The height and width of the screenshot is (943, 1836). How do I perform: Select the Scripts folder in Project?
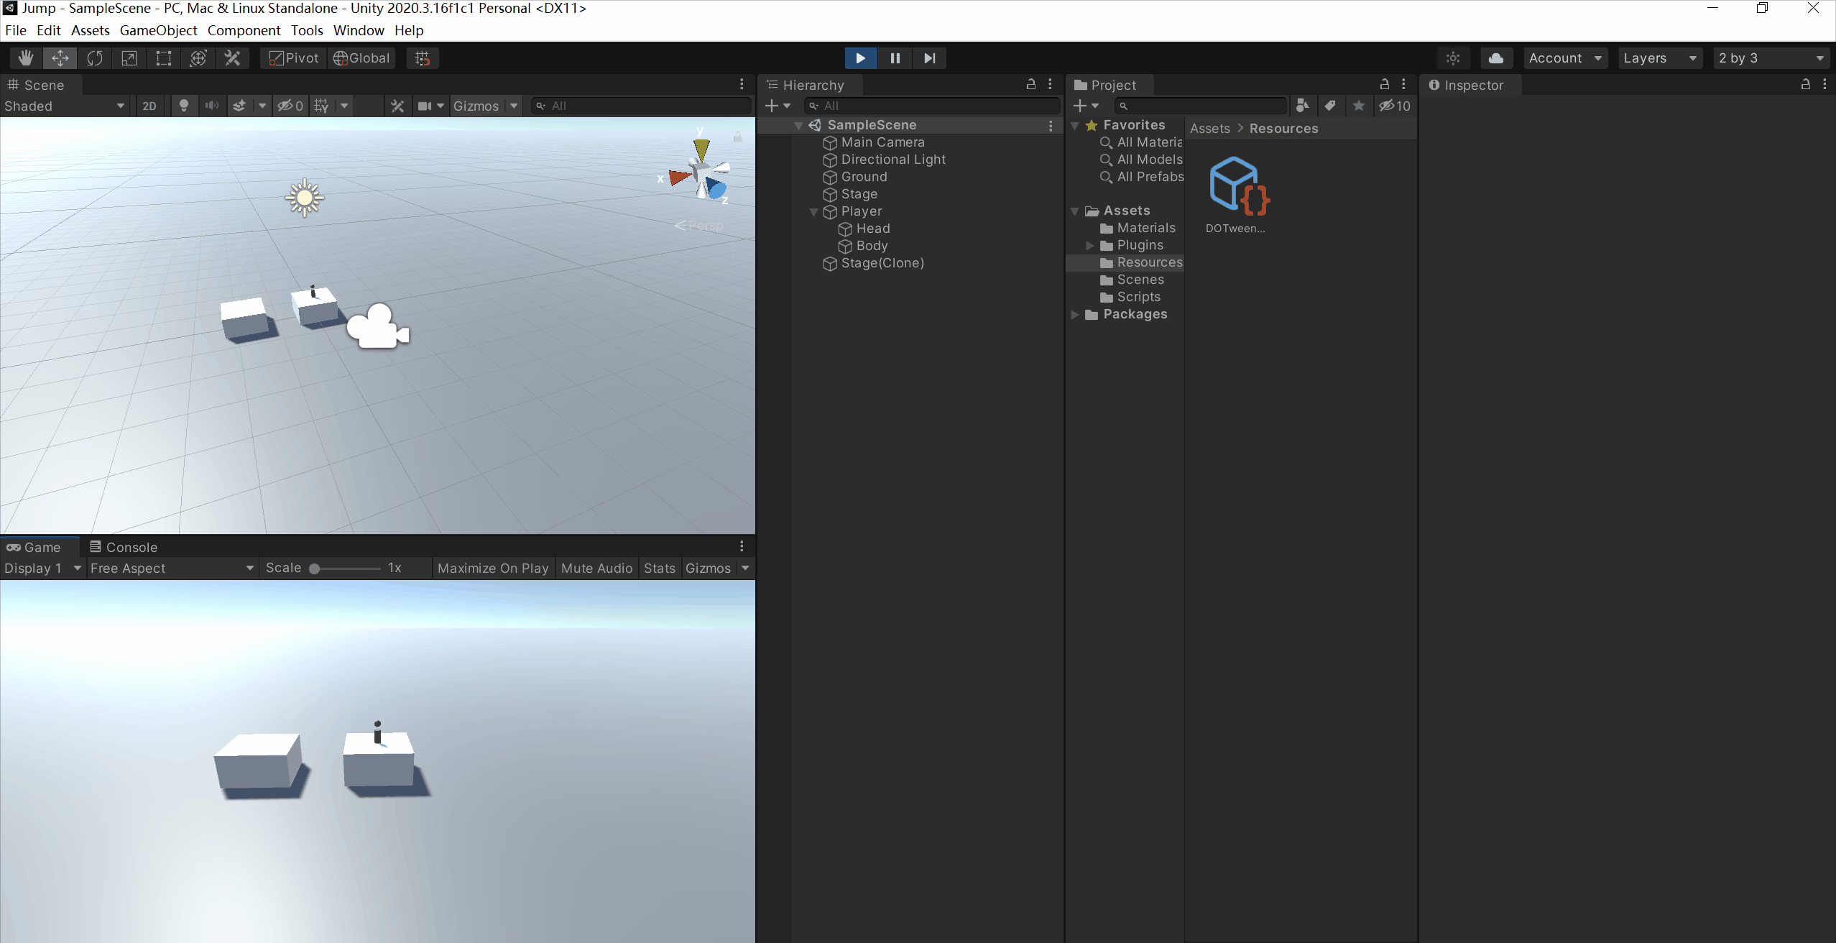1138,297
